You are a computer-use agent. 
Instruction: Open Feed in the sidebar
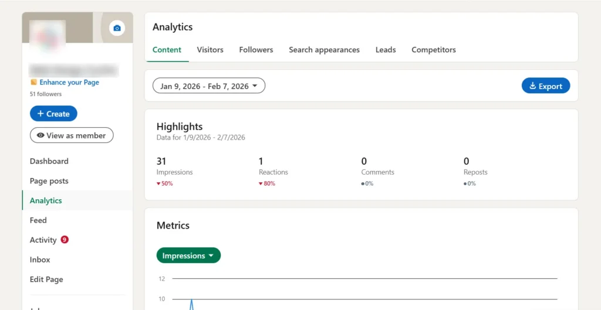click(x=38, y=220)
